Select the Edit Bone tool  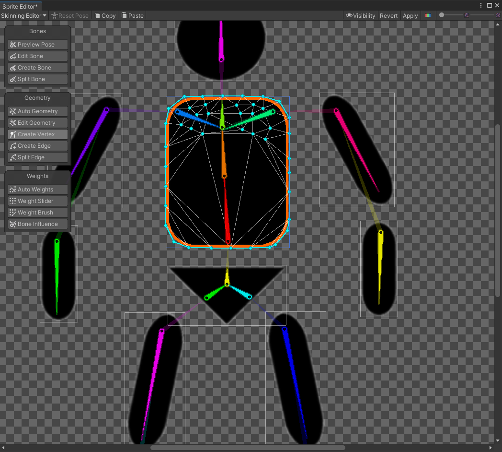tap(37, 56)
